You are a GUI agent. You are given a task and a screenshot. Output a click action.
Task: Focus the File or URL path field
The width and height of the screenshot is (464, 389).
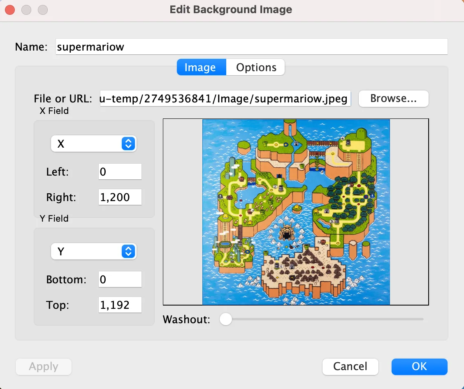[225, 99]
